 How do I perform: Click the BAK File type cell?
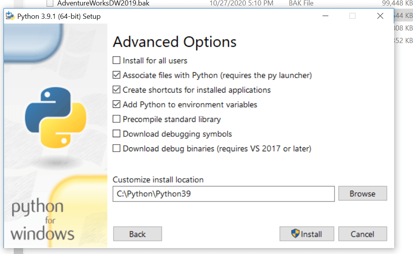pyautogui.click(x=301, y=4)
